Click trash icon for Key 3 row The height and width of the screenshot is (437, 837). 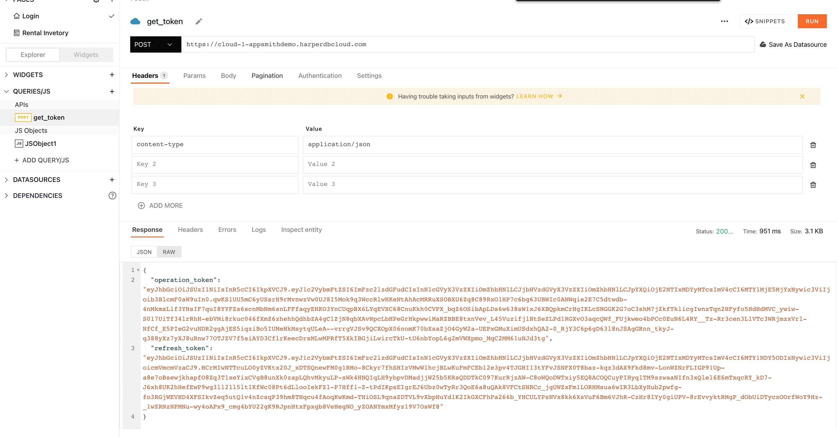(x=813, y=185)
